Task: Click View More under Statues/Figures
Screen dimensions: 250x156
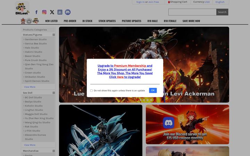Action: click(x=30, y=87)
